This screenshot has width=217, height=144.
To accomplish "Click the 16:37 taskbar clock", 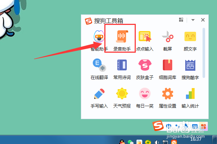I will (196, 139).
